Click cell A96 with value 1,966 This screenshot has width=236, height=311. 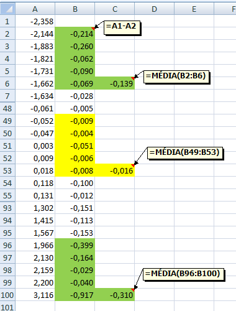(x=35, y=245)
